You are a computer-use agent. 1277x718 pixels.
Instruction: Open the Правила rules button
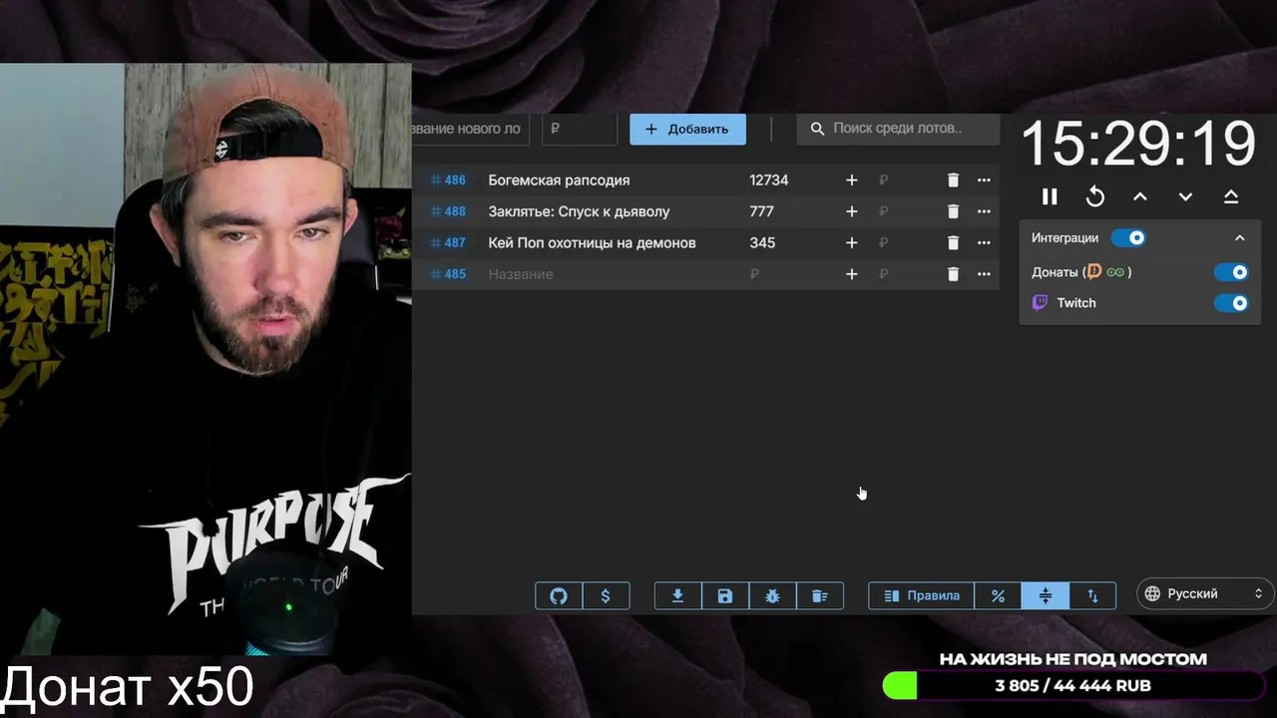pyautogui.click(x=922, y=595)
